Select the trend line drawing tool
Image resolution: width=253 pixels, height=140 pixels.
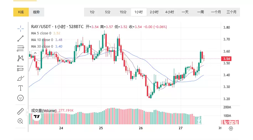point(20,38)
